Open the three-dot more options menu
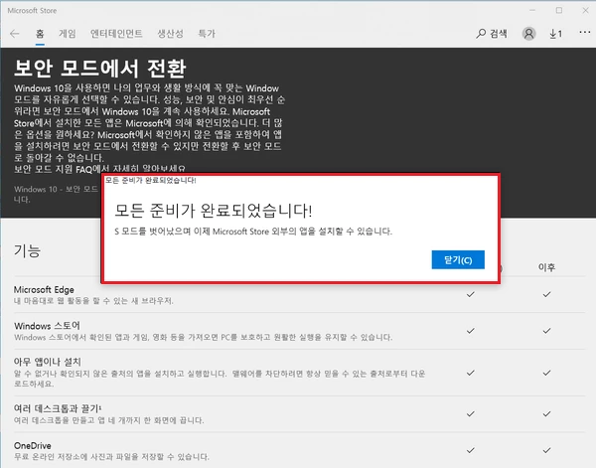Screen dimensions: 596x468 585,33
